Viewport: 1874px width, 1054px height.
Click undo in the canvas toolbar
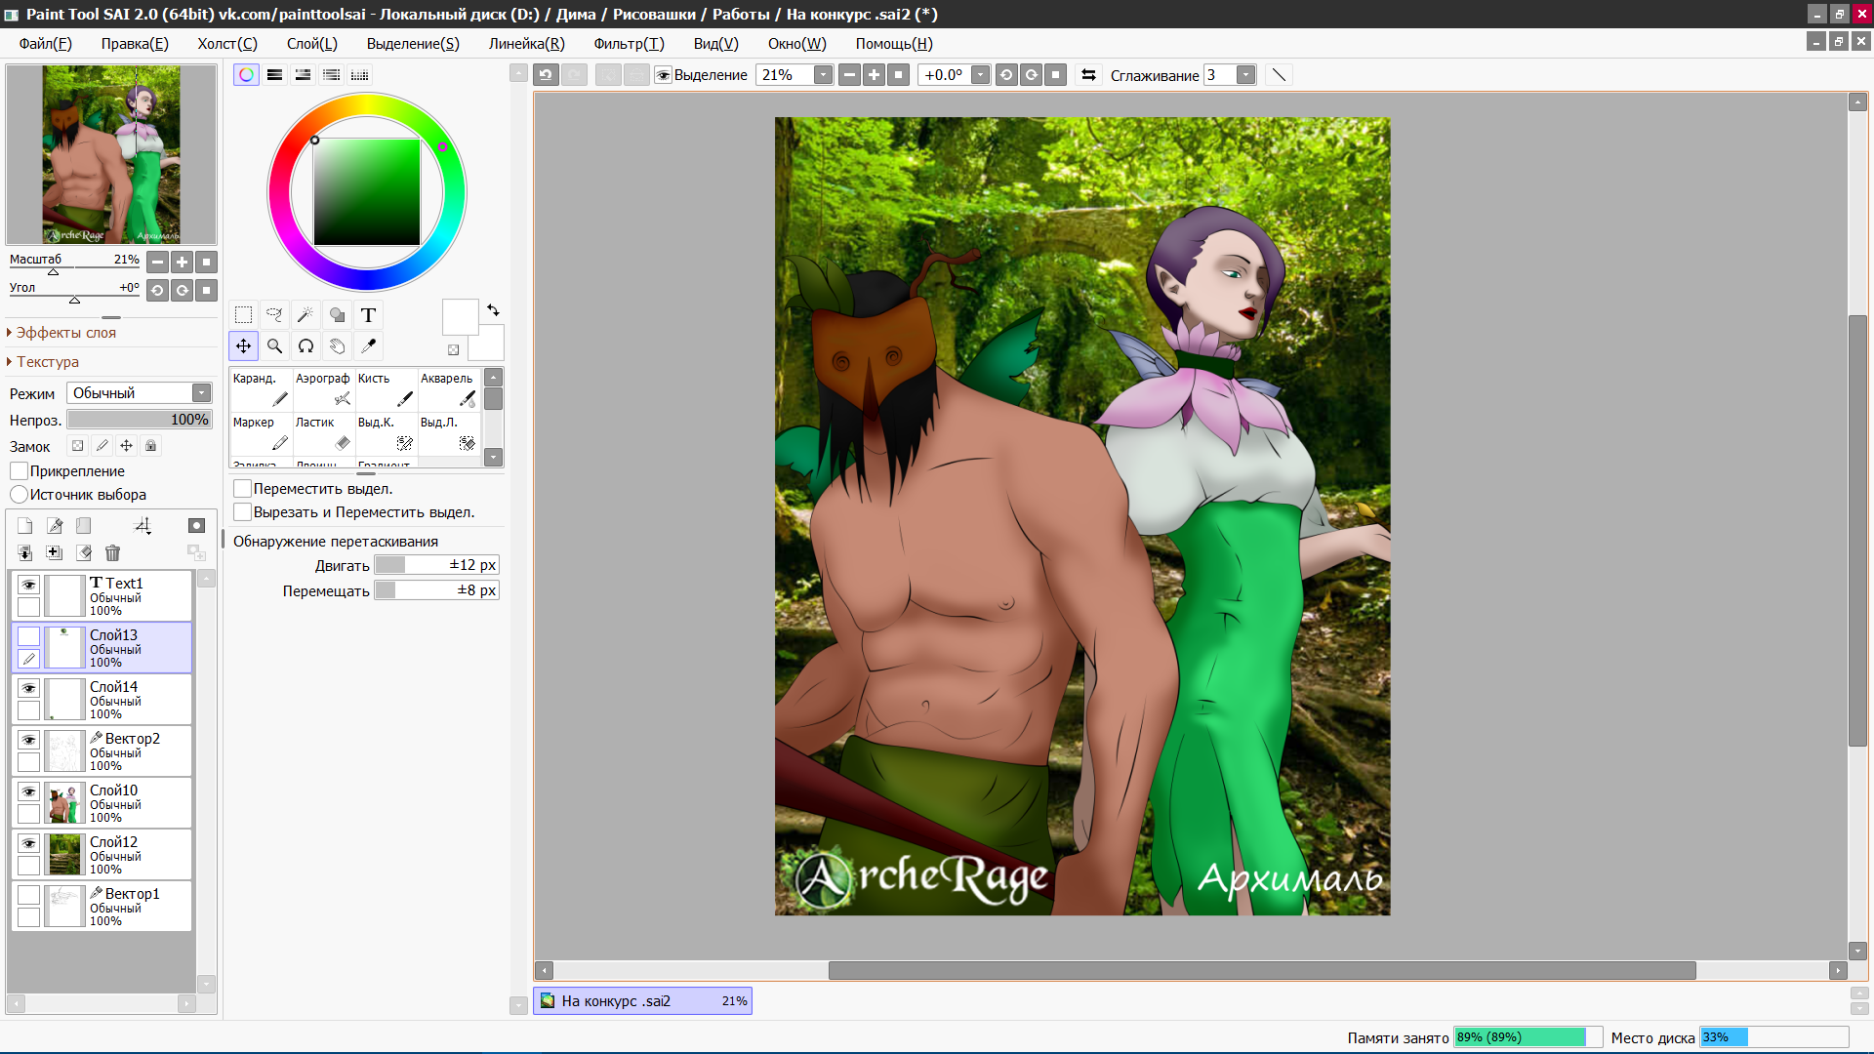click(x=547, y=75)
